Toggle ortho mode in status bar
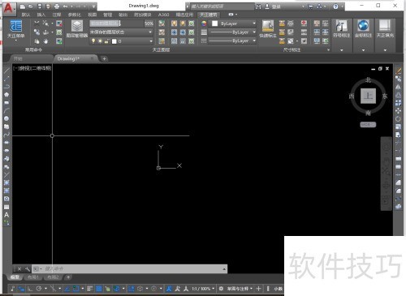Viewport: 406px width, 296px height. [30, 289]
